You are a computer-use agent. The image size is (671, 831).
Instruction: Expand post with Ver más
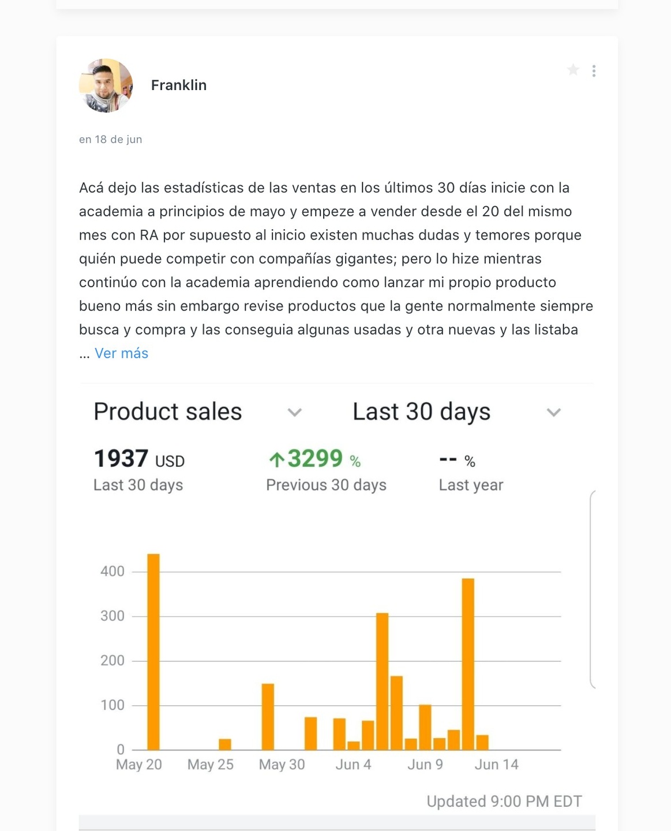point(121,353)
